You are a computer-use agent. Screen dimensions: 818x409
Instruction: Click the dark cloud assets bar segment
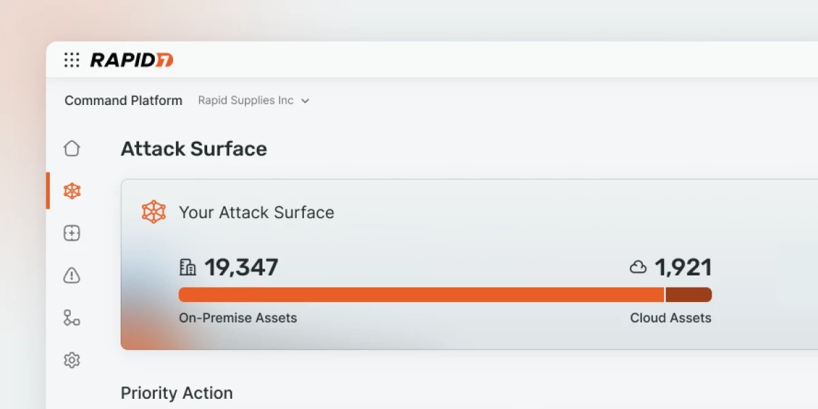(688, 294)
